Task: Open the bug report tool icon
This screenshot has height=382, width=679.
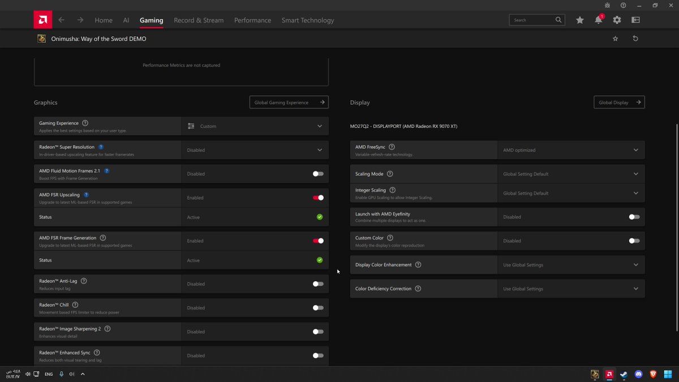Action: 607,5
